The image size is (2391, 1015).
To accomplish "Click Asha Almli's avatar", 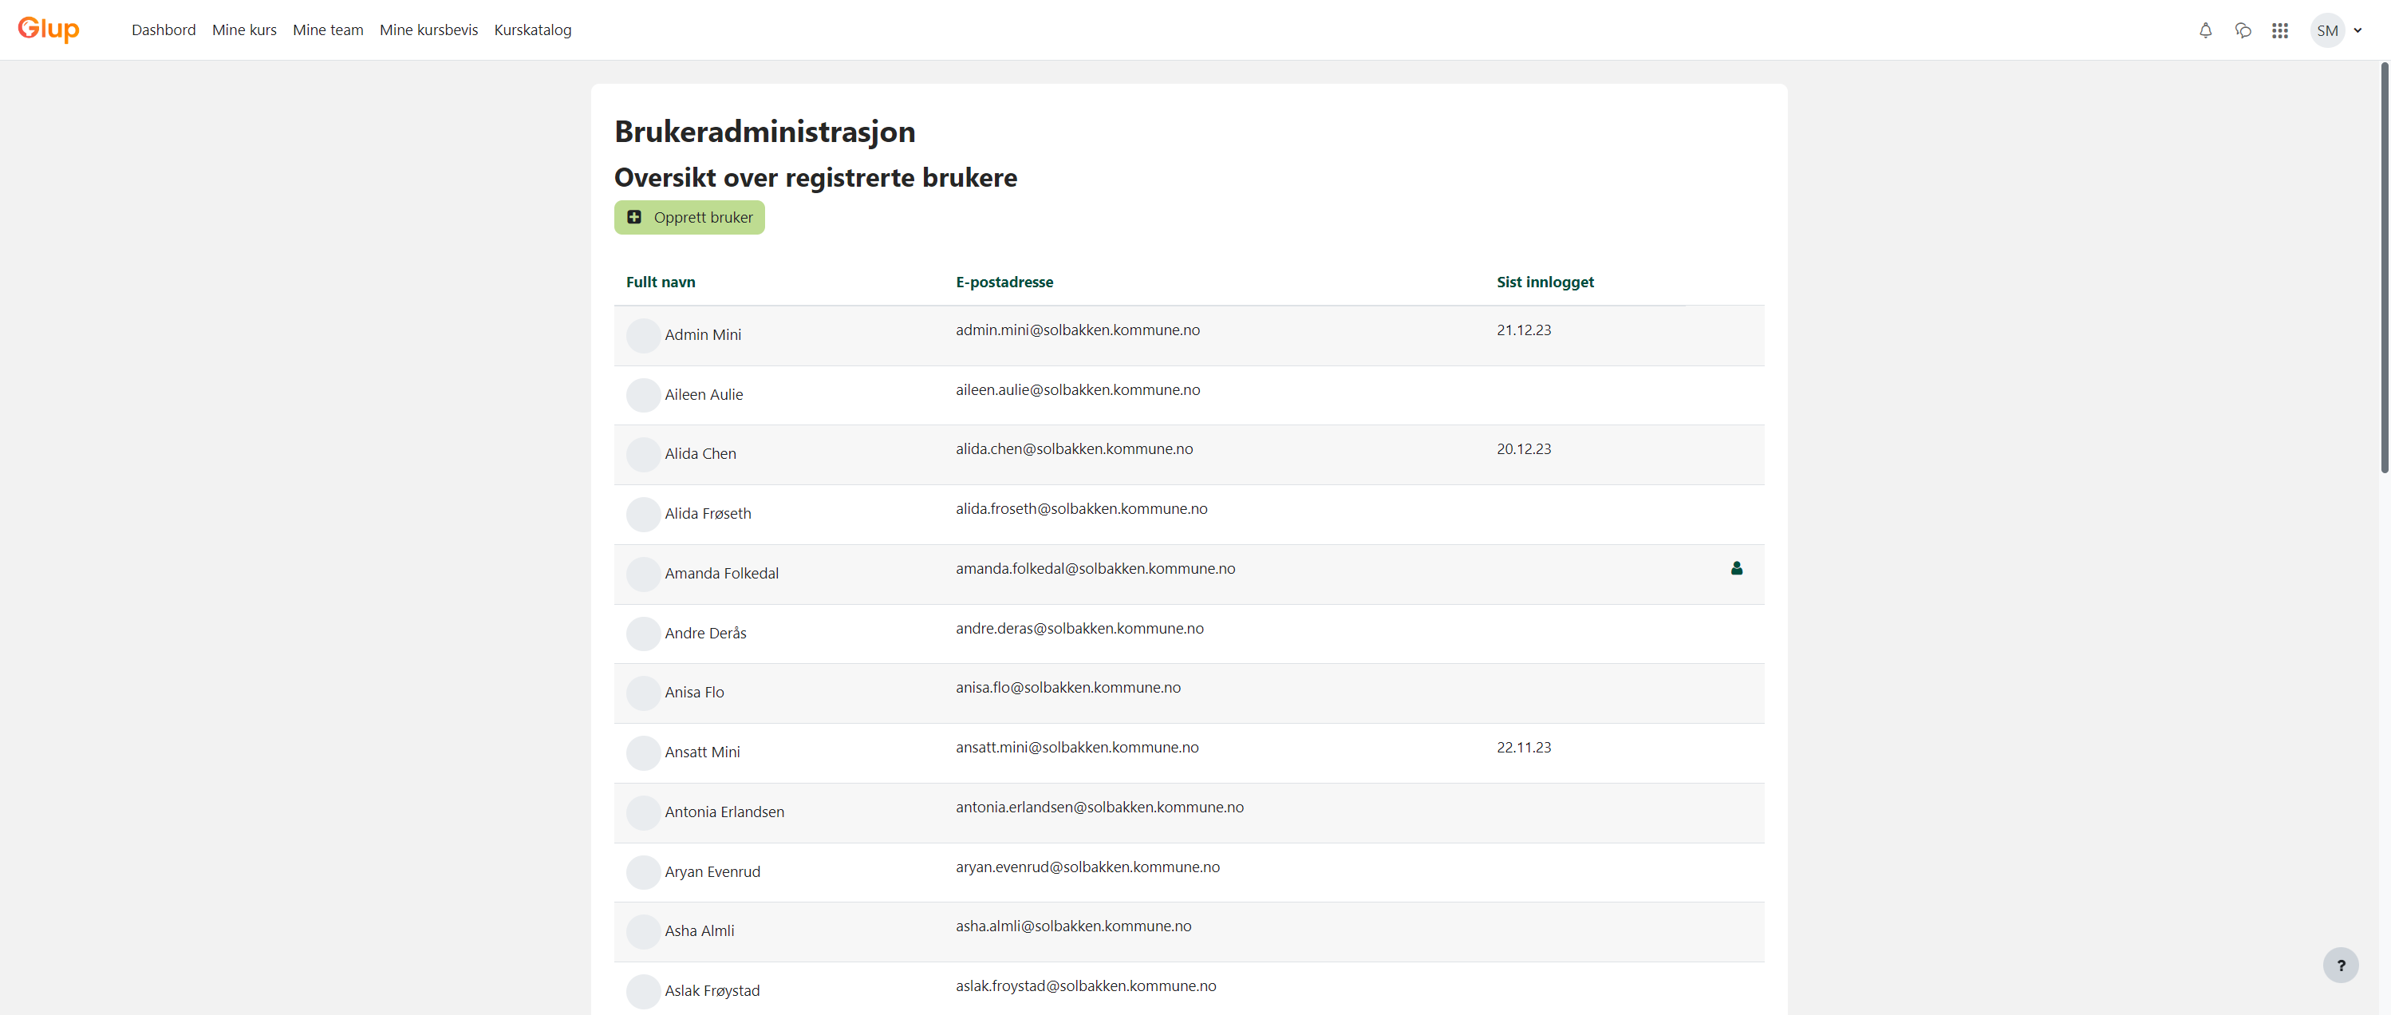I will click(x=643, y=931).
